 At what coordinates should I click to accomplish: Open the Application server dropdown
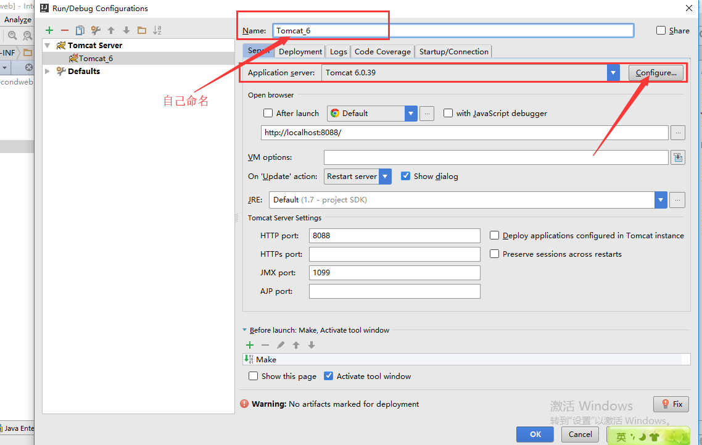tap(613, 73)
